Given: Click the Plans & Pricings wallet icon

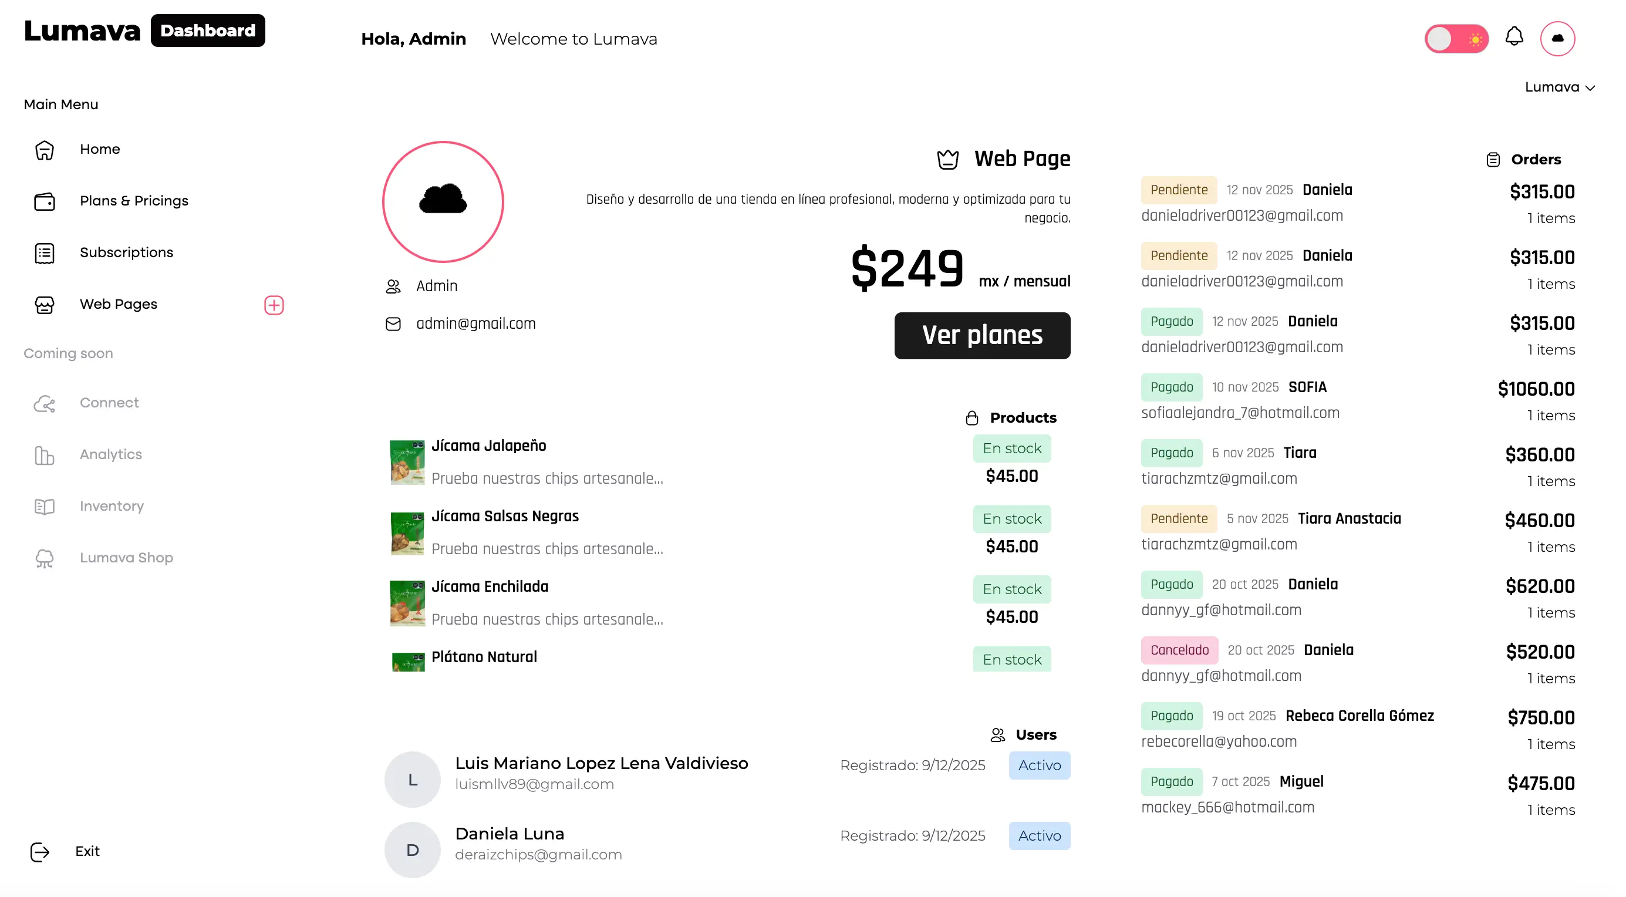Looking at the screenshot, I should click(x=44, y=201).
